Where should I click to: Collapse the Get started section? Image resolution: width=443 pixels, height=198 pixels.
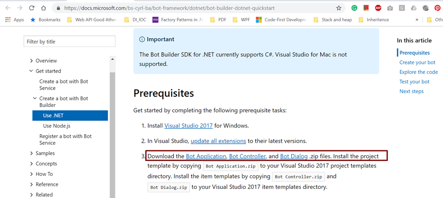[45, 71]
